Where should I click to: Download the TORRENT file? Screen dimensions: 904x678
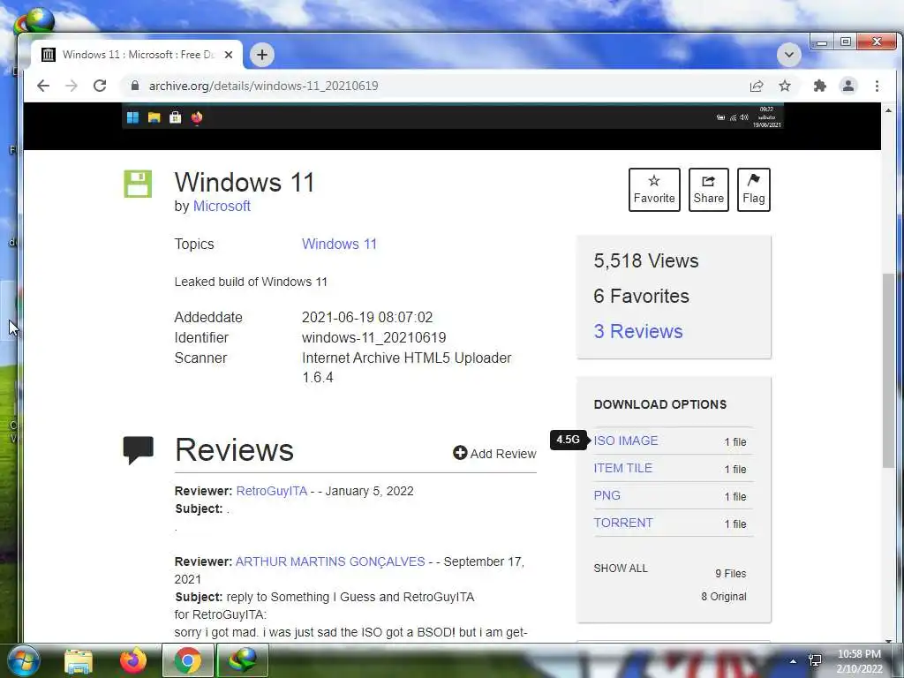[x=623, y=523]
